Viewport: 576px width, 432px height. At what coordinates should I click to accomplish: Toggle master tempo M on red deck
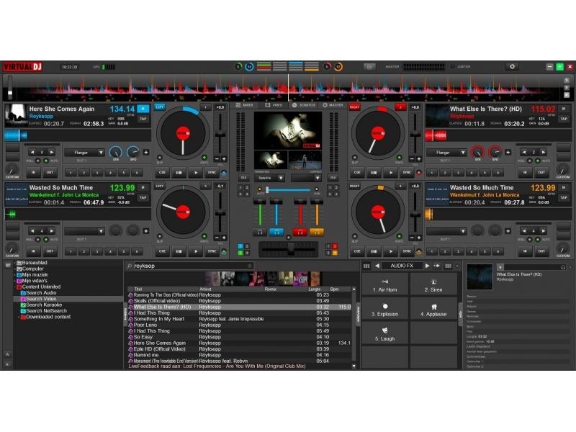[x=563, y=109]
